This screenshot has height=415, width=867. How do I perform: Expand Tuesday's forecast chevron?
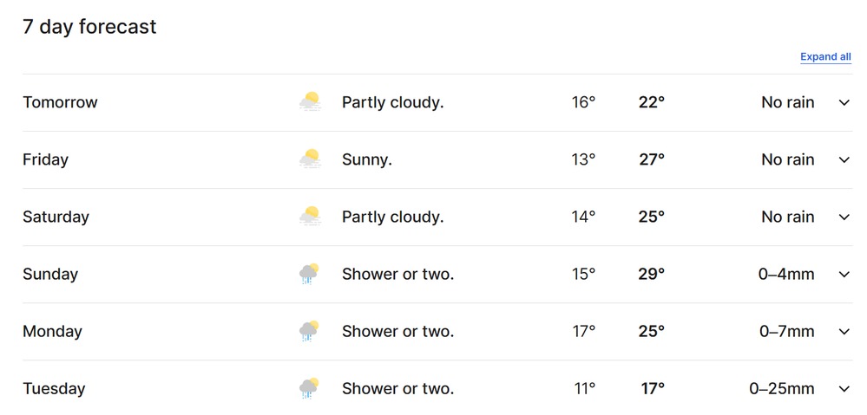(844, 388)
